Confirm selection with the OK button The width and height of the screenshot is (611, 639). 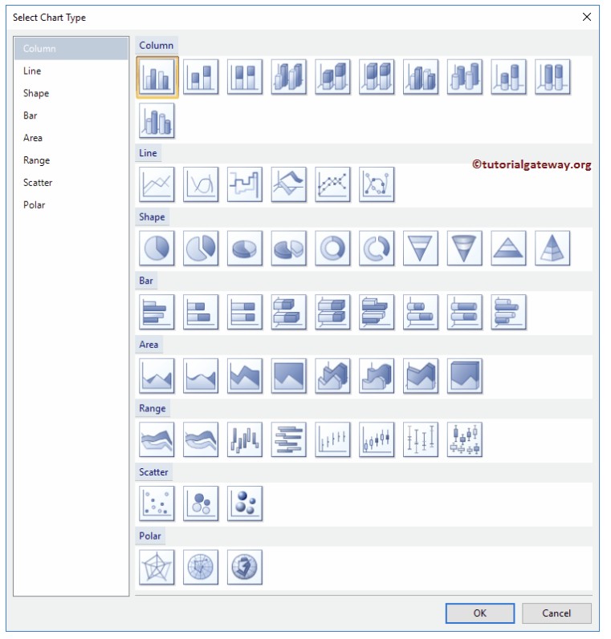(481, 615)
